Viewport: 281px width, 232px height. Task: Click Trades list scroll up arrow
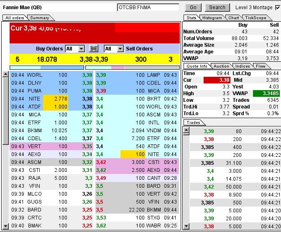[x=186, y=130]
